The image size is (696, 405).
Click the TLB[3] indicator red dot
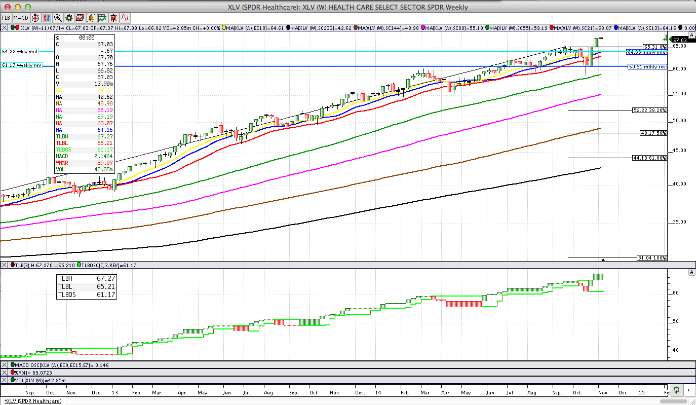[12, 265]
